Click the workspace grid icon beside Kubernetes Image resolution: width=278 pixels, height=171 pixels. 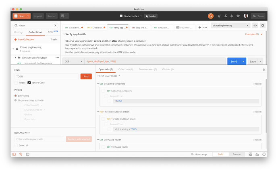pos(121,16)
